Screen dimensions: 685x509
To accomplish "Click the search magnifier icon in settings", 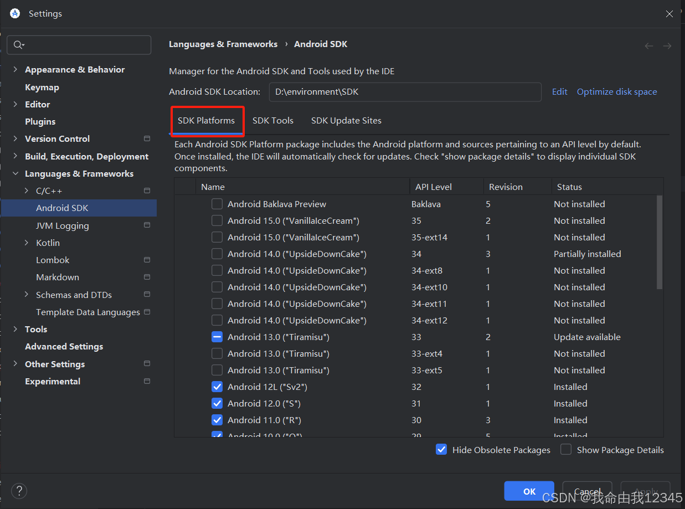I will [18, 45].
